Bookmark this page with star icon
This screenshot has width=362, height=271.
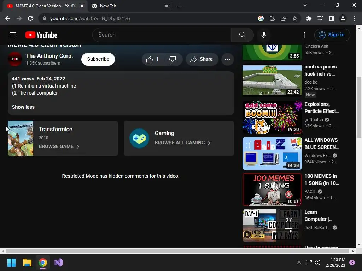(295, 18)
